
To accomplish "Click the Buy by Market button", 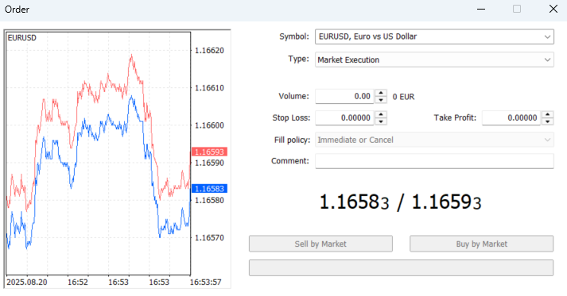I will point(481,244).
